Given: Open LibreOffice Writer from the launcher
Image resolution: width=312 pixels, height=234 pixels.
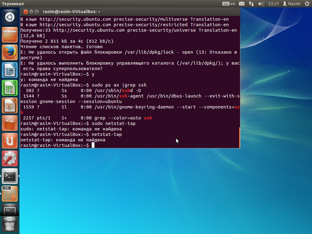Looking at the screenshot, I should pyautogui.click(x=10, y=70).
